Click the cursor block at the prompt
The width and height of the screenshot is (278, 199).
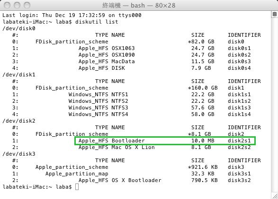(x=77, y=187)
